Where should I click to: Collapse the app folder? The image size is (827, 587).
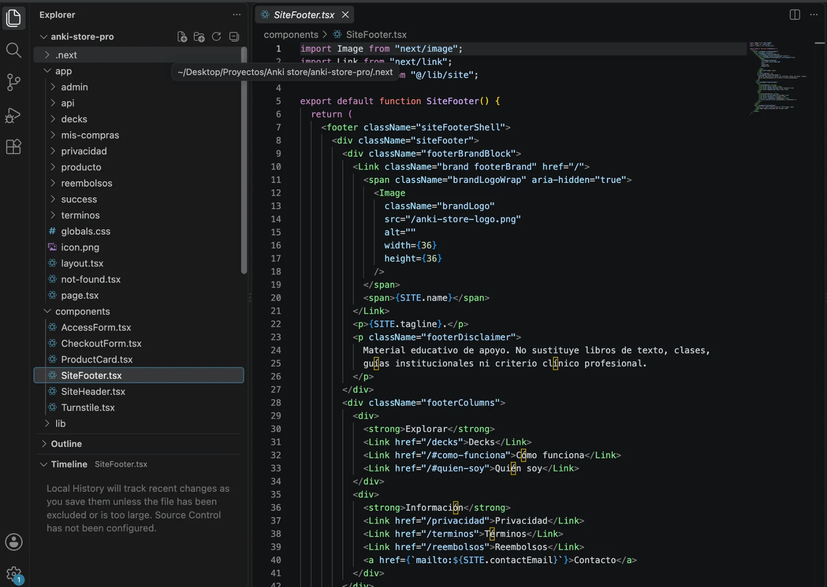(x=138, y=71)
